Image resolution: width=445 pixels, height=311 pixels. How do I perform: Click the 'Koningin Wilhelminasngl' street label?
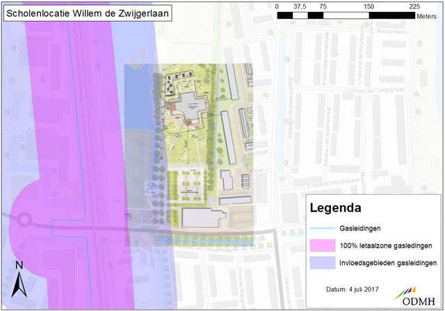tap(290, 107)
